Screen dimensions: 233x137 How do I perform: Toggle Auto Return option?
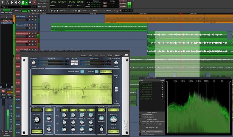(x=43, y=7)
